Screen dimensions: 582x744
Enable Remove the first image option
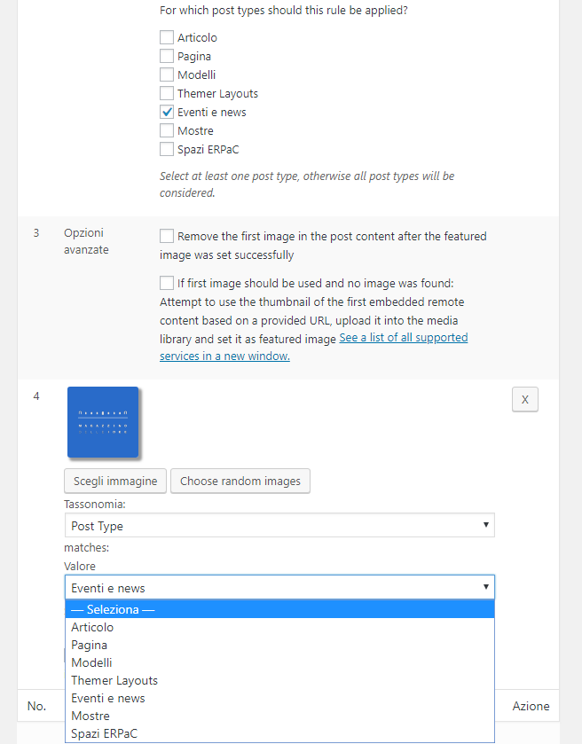click(167, 236)
